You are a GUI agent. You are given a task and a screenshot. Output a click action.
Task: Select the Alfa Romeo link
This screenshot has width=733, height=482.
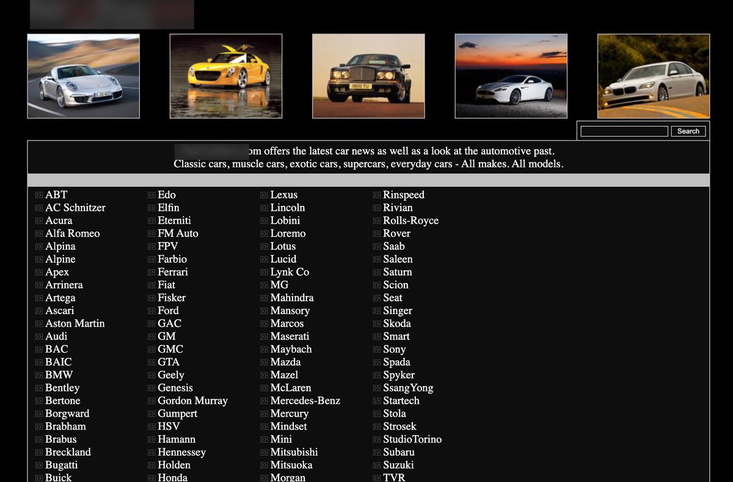point(72,233)
